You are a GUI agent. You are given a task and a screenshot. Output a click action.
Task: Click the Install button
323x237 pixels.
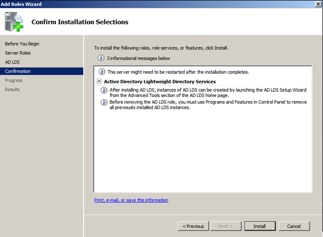coord(260,226)
